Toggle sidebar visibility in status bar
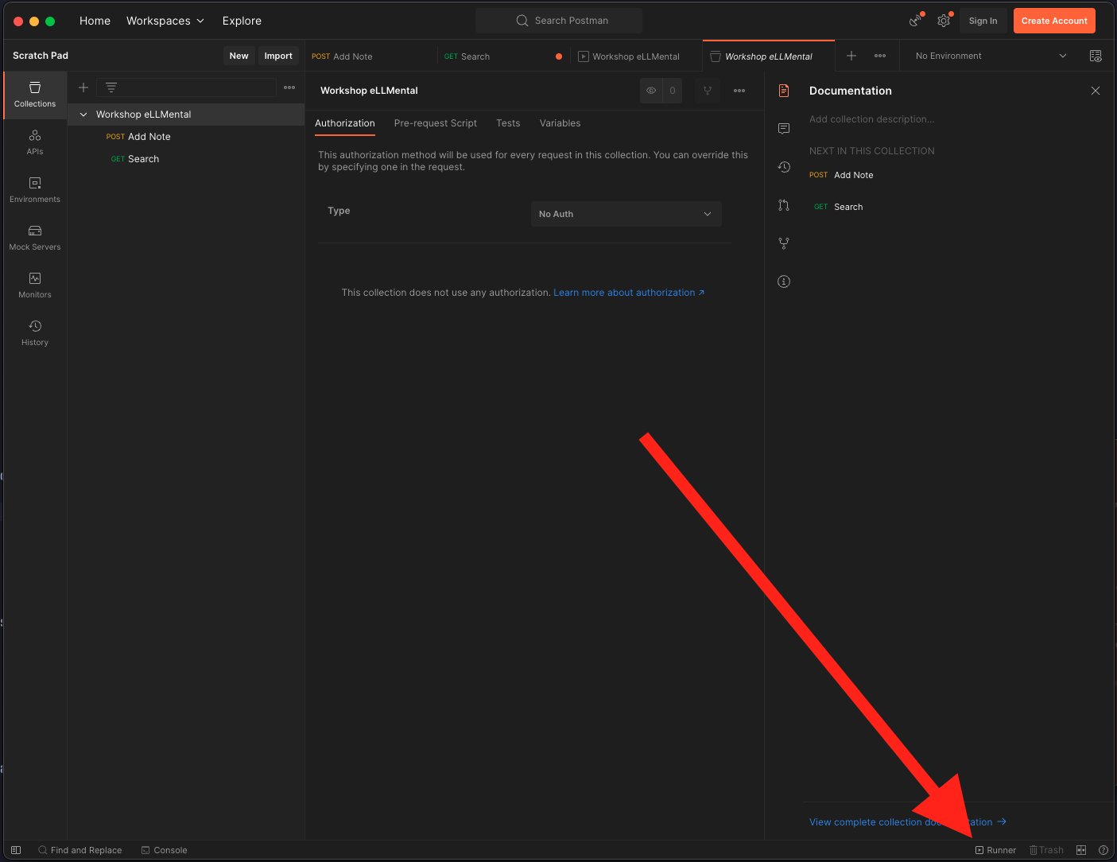The width and height of the screenshot is (1117, 862). tap(16, 850)
